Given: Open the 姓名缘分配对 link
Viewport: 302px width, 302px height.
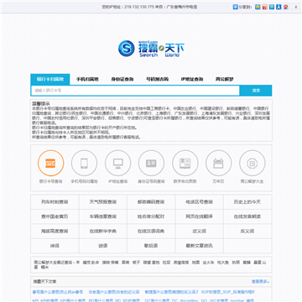Looking at the screenshot, I should pos(151,216).
